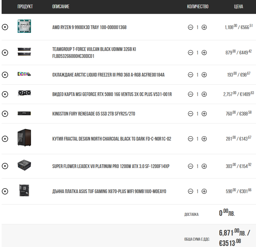Screen dimensions: 256x247
Task: Remove ASUS TUF Gaming X870-Plus motherboard
Action: (5, 191)
